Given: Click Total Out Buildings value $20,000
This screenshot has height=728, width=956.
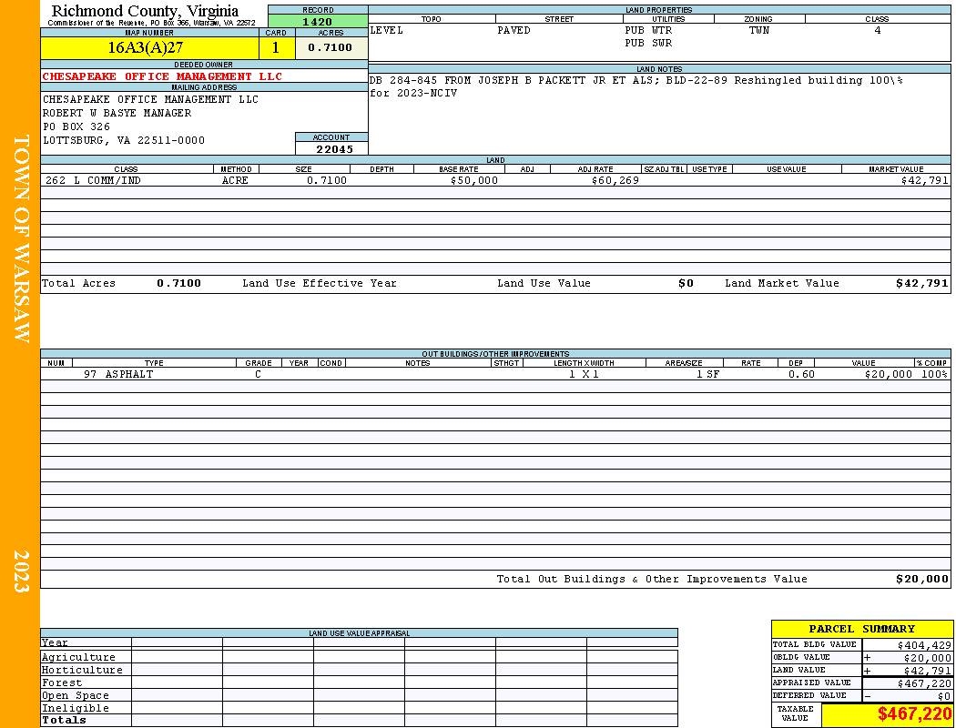Looking at the screenshot, I should (x=921, y=579).
